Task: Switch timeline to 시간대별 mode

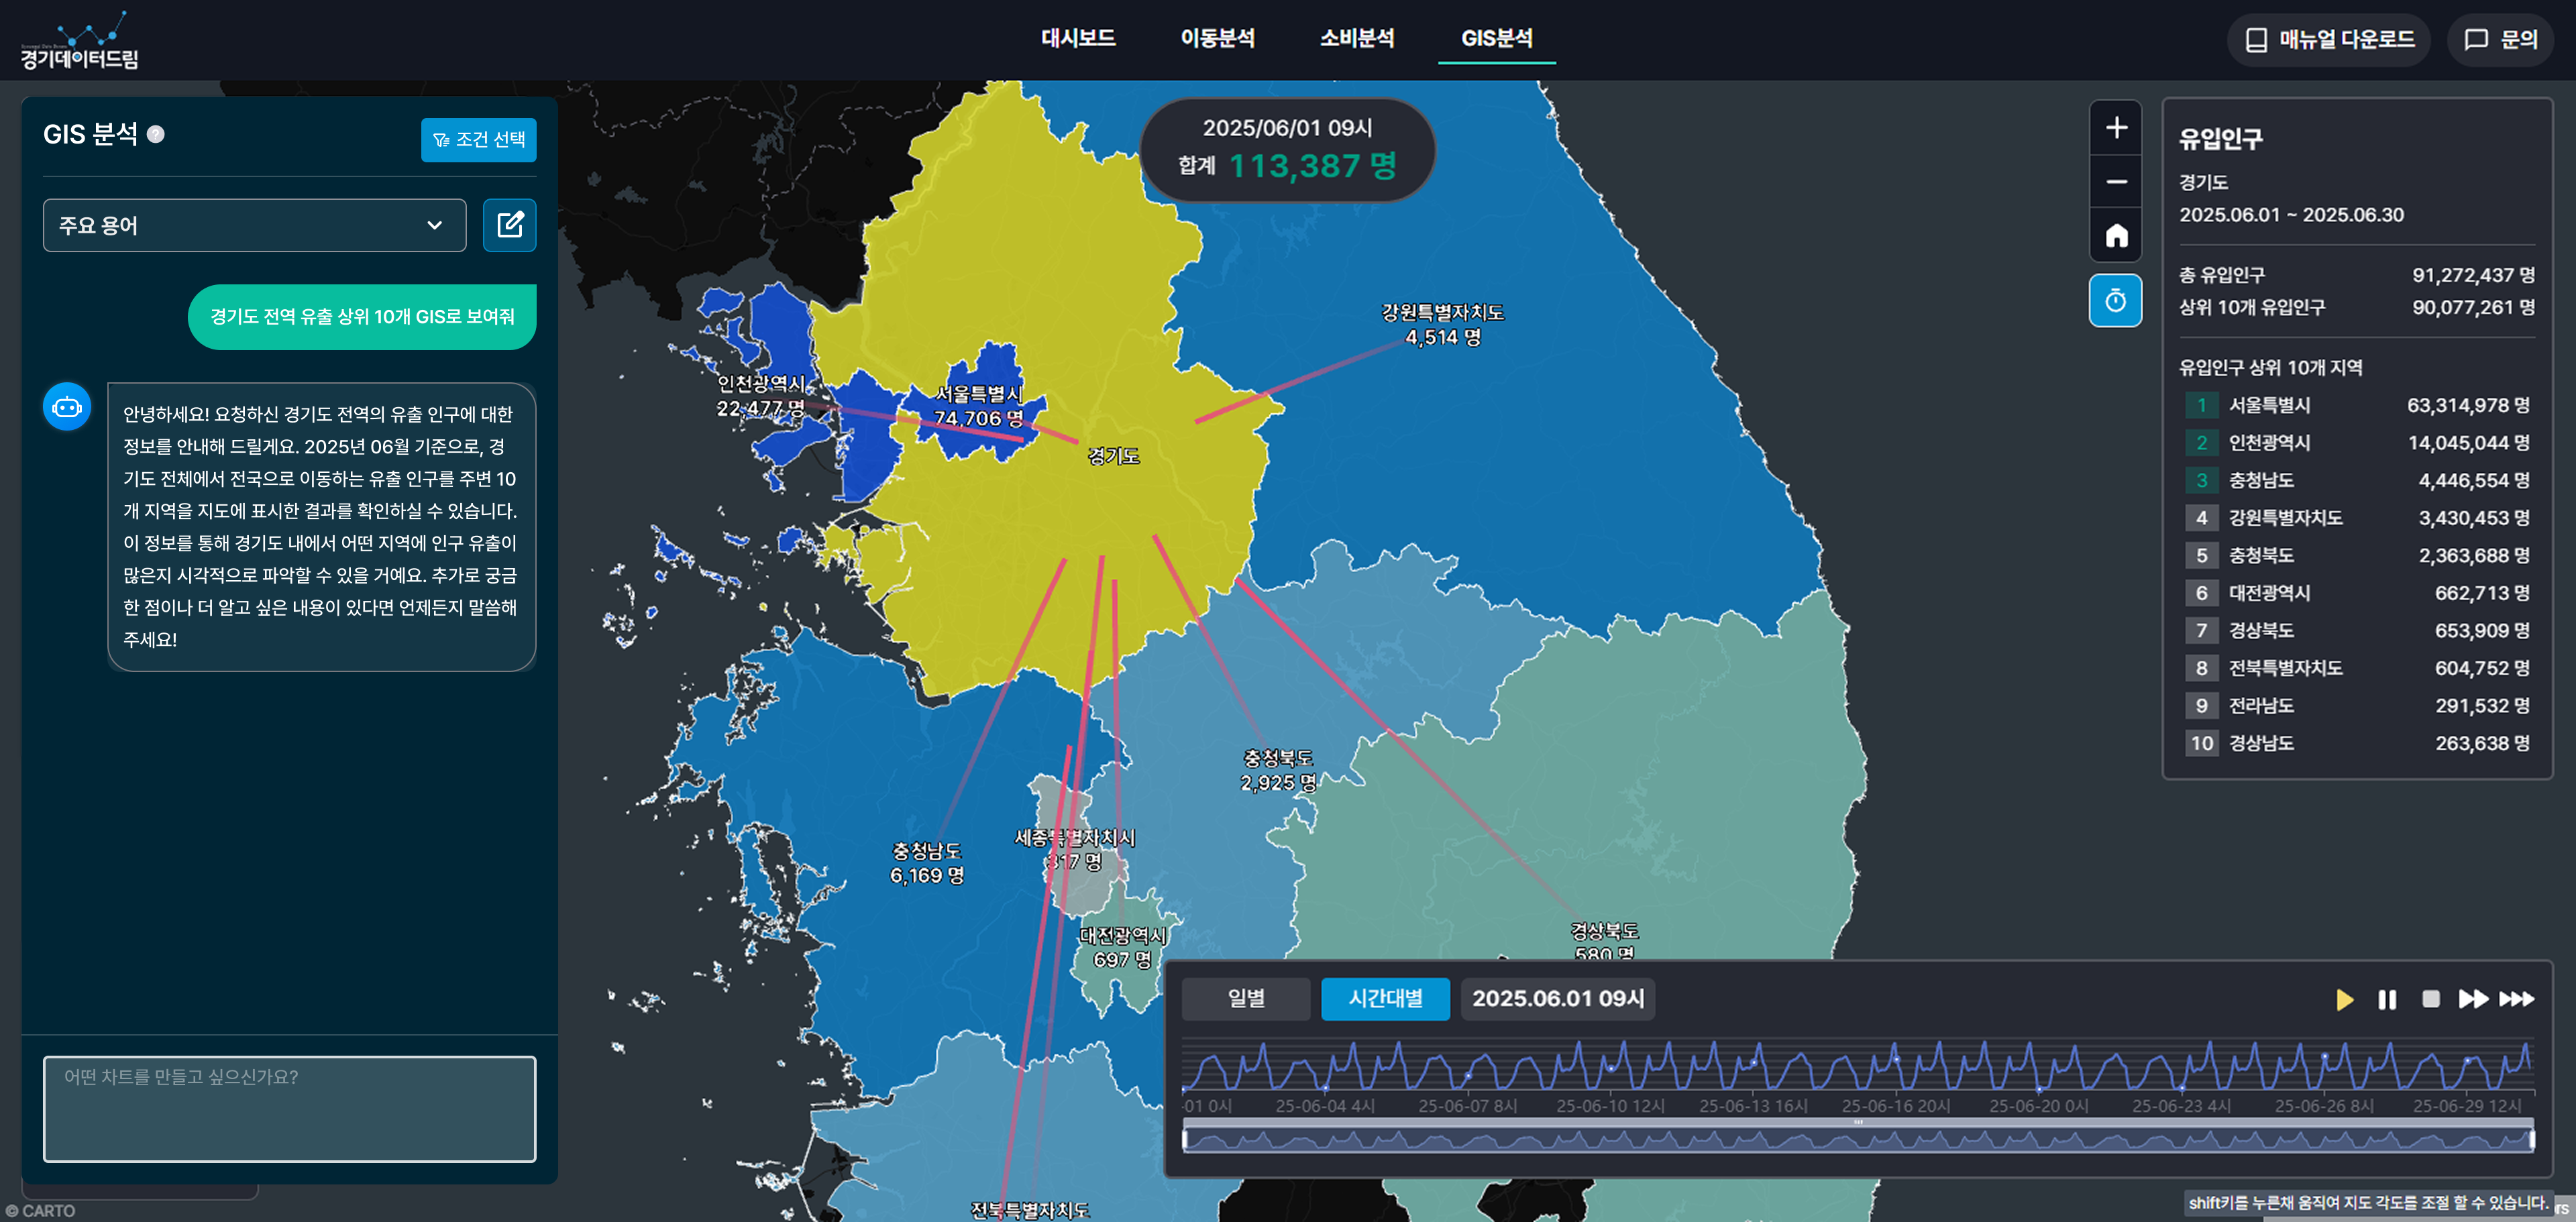Action: (1386, 999)
